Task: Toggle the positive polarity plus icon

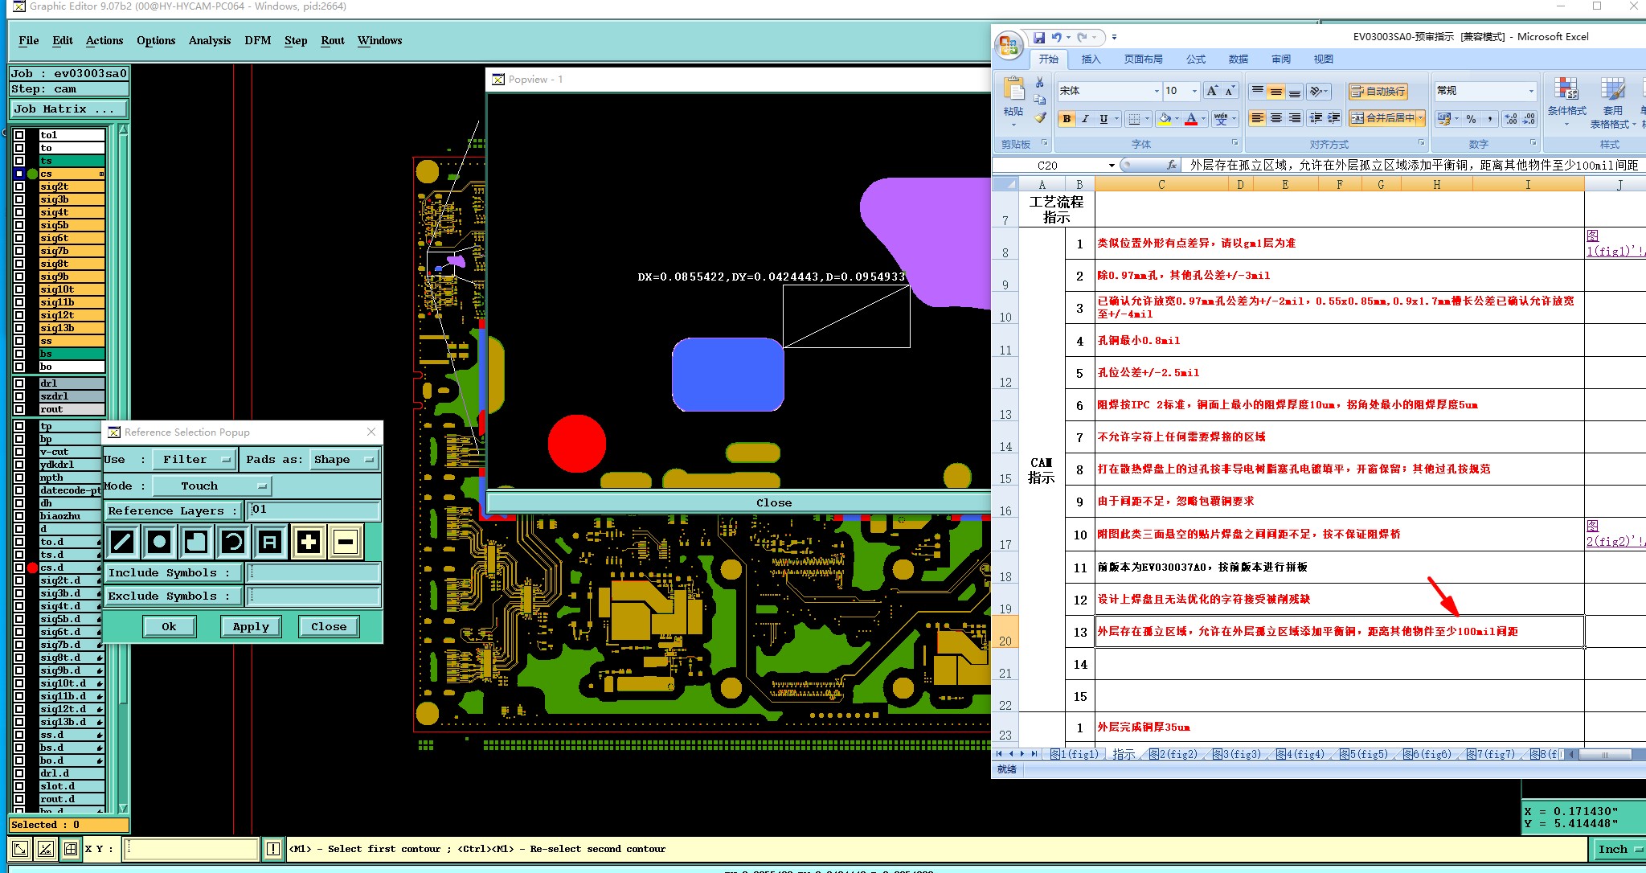Action: click(x=309, y=543)
